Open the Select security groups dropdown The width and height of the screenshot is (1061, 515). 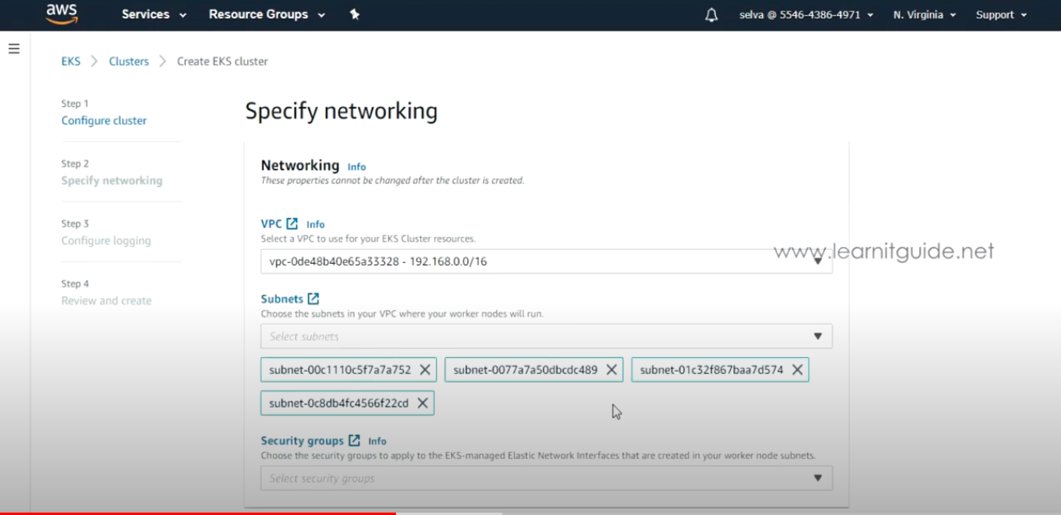pyautogui.click(x=547, y=478)
